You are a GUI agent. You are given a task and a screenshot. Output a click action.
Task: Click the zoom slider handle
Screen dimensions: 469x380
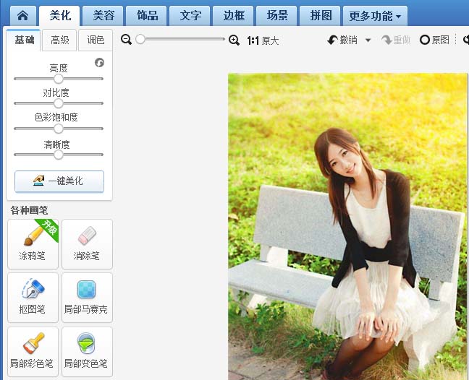tap(140, 39)
